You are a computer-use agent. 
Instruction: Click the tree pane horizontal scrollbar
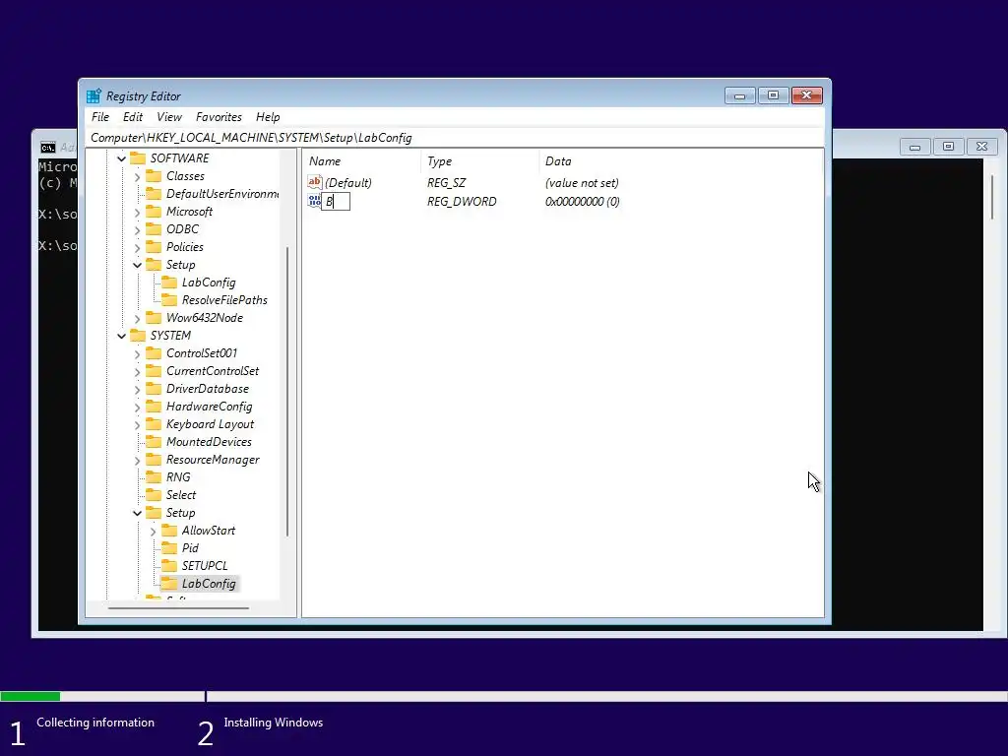click(179, 607)
